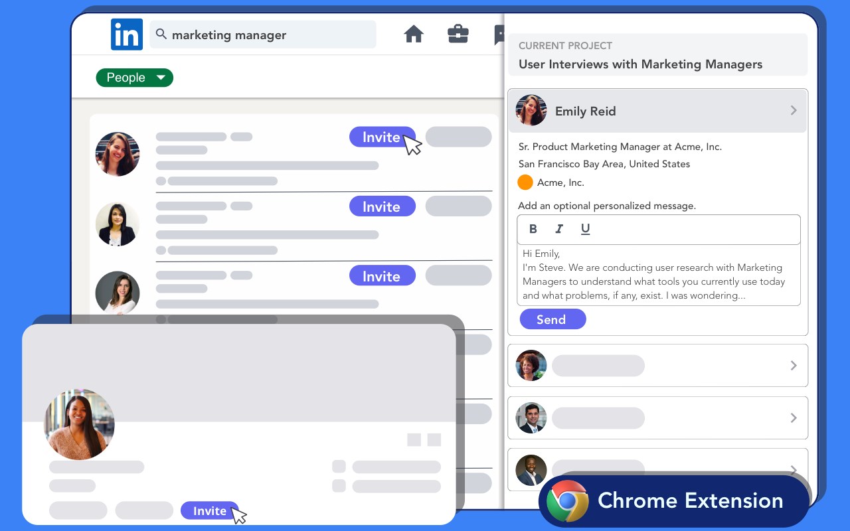The image size is (850, 531).
Task: Click Invite on the profile card
Action: click(209, 510)
